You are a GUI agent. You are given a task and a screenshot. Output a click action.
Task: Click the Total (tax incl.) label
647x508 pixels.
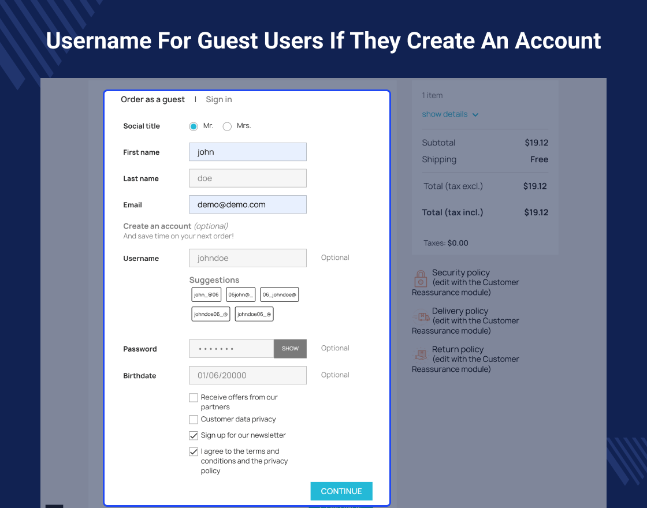[x=452, y=212]
